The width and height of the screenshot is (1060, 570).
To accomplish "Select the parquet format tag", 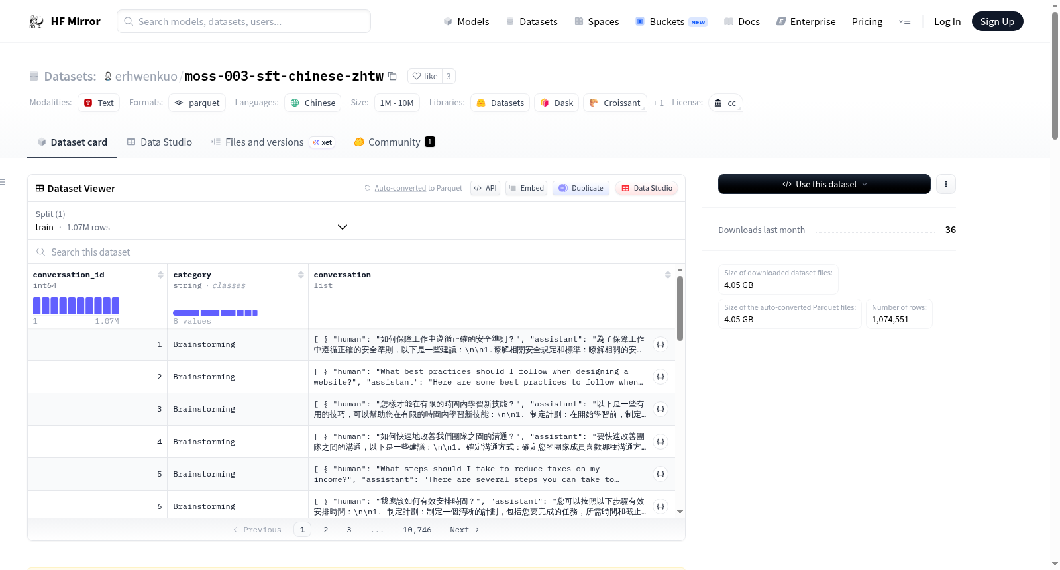I will click(x=197, y=103).
